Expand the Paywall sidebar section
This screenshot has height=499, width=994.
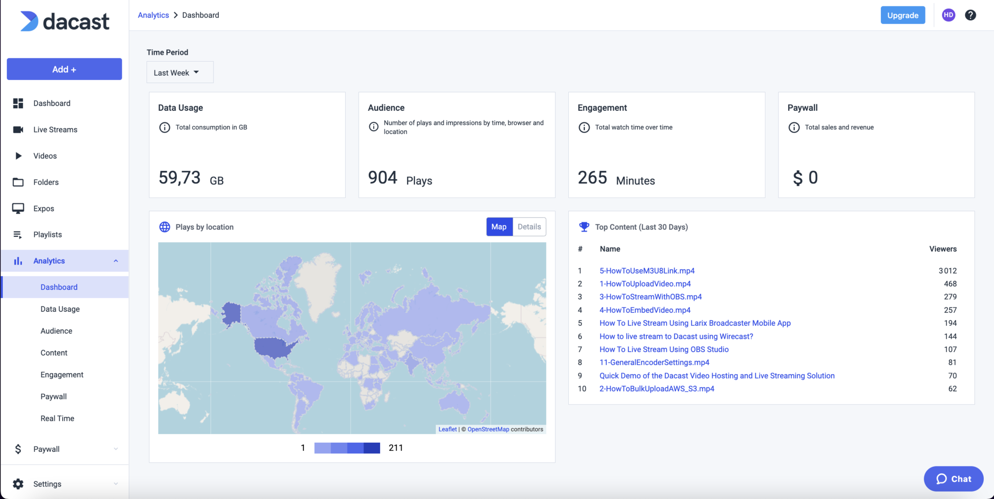[116, 449]
